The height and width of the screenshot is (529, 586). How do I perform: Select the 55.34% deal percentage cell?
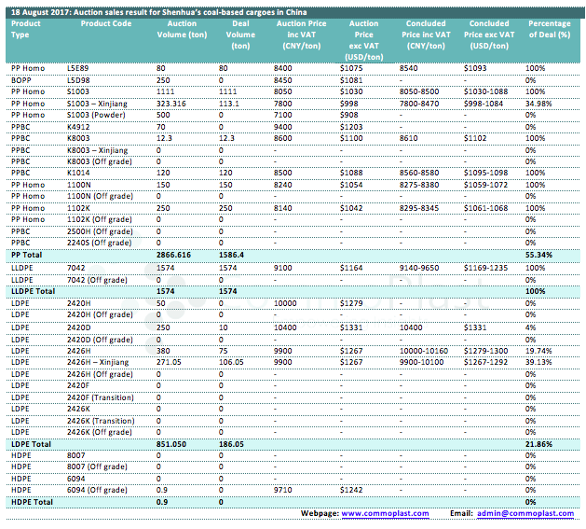click(x=538, y=254)
